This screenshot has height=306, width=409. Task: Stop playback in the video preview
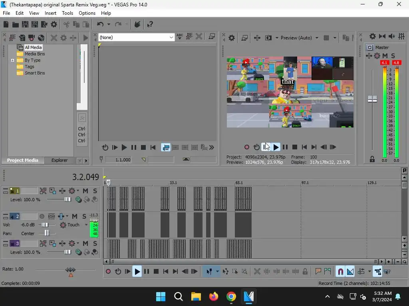tap(295, 147)
